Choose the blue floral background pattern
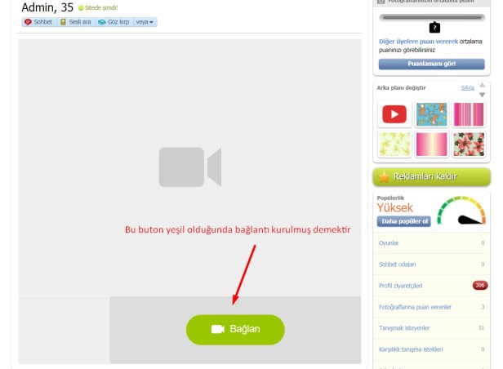Image resolution: width=503 pixels, height=369 pixels. [431, 114]
